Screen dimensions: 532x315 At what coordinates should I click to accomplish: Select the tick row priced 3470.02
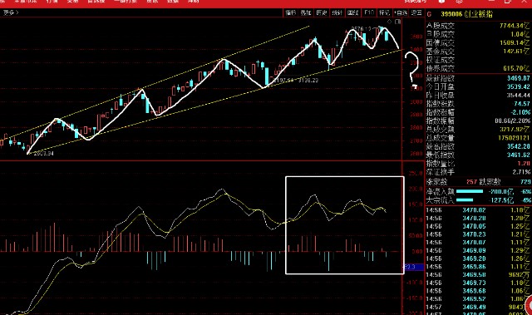click(x=479, y=210)
